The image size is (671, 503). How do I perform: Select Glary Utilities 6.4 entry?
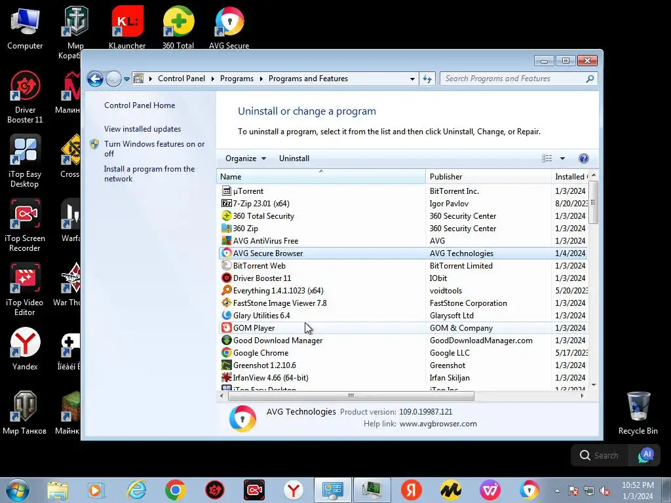[x=403, y=315]
